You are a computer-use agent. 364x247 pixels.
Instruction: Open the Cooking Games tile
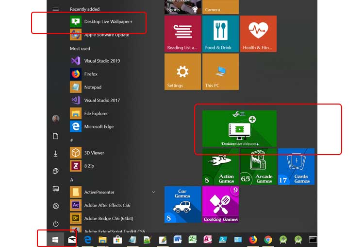pyautogui.click(x=220, y=204)
